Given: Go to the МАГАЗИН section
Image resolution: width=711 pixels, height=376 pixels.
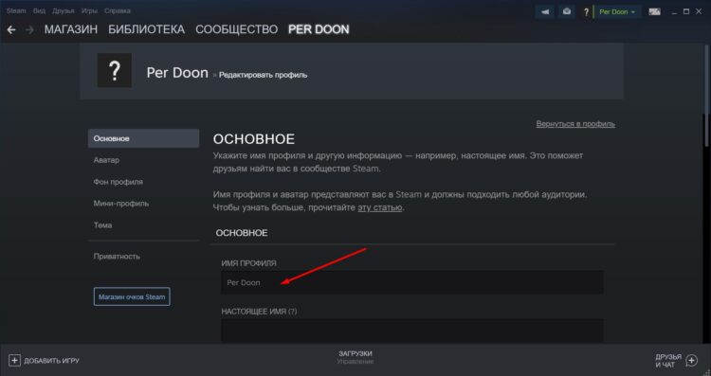Looking at the screenshot, I should pos(71,30).
